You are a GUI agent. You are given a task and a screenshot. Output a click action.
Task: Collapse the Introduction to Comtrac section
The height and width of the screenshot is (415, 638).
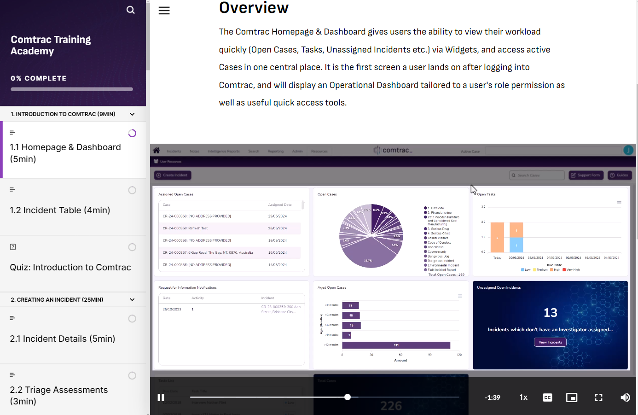pyautogui.click(x=132, y=114)
